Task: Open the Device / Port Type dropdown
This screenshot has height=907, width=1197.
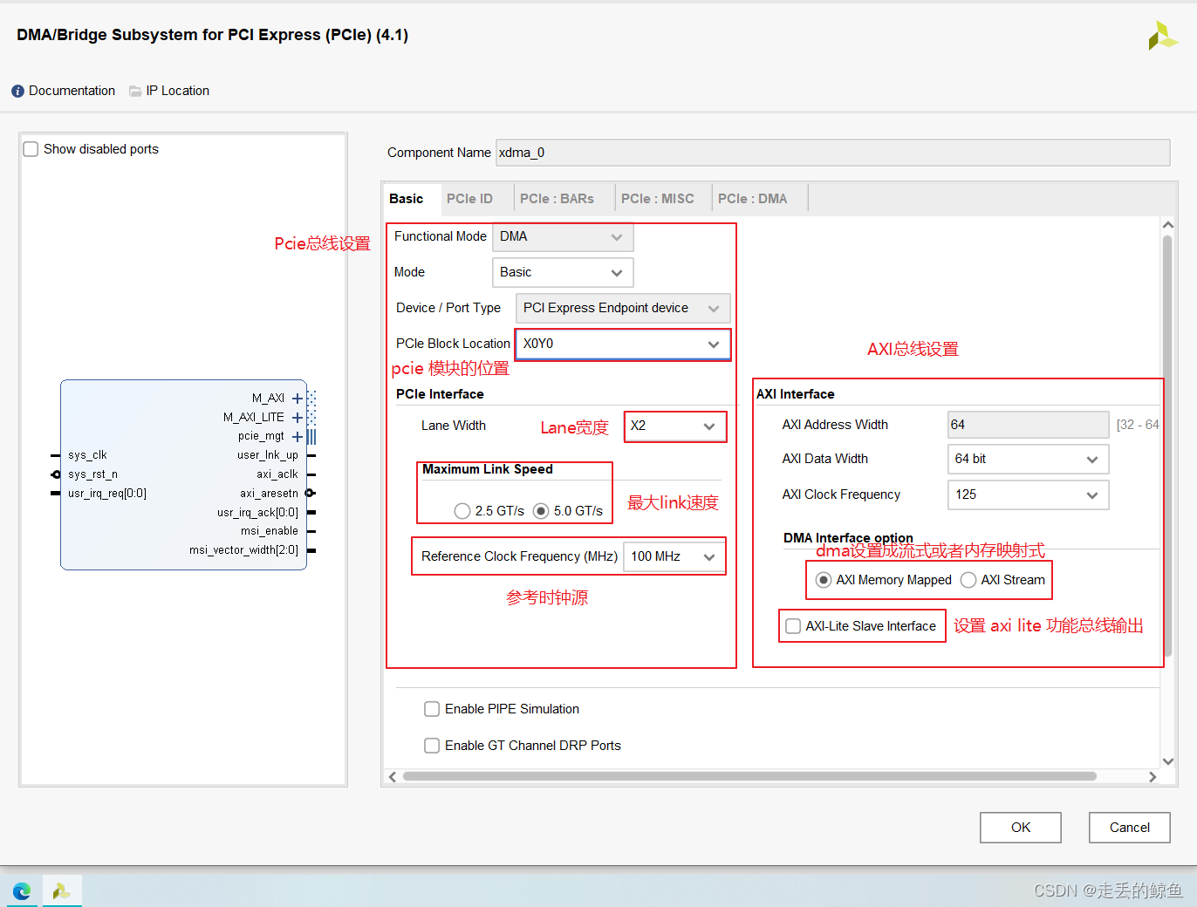Action: tap(623, 309)
